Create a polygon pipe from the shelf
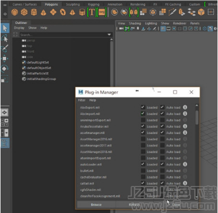The image size is (218, 213). 82,12
